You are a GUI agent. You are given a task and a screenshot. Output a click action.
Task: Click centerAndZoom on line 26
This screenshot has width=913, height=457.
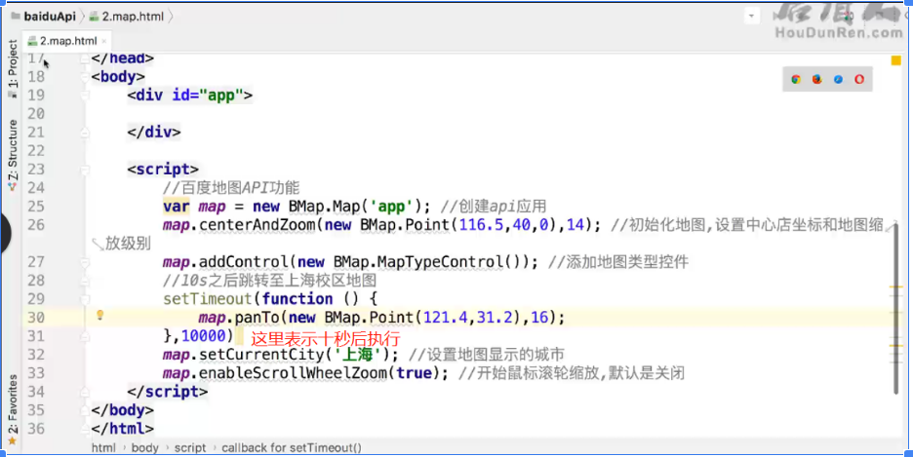[257, 225]
